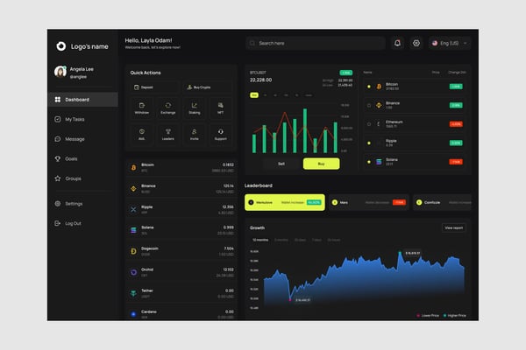This screenshot has height=350, width=526.
Task: Click the lower price marker on the Growth chart
Action: tap(290, 300)
